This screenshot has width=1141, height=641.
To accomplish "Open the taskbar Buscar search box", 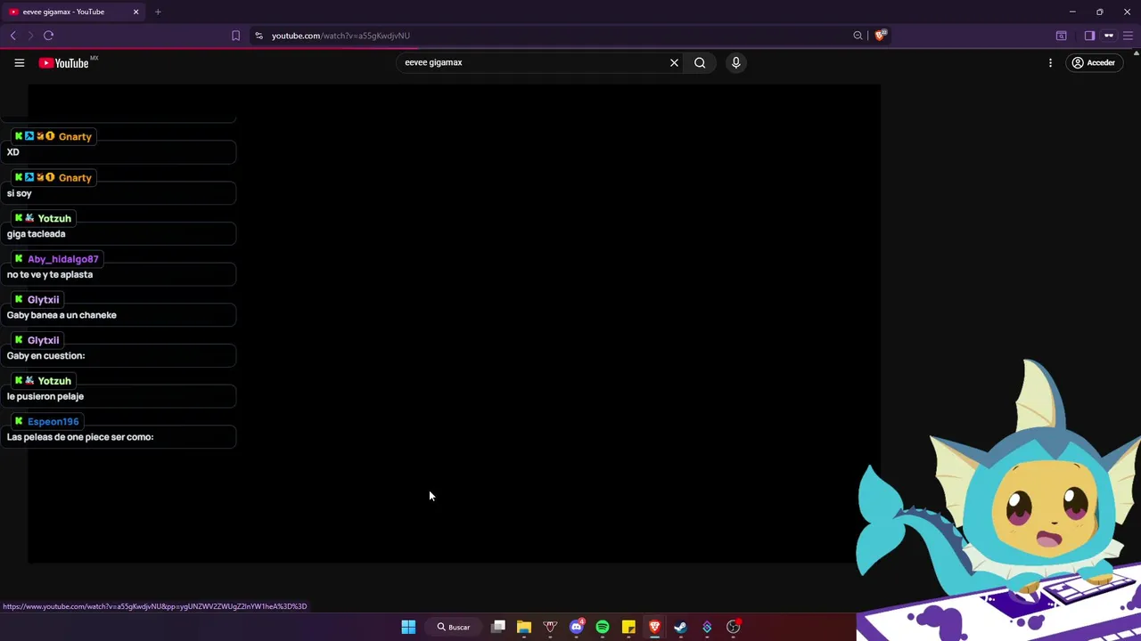I will pyautogui.click(x=453, y=627).
